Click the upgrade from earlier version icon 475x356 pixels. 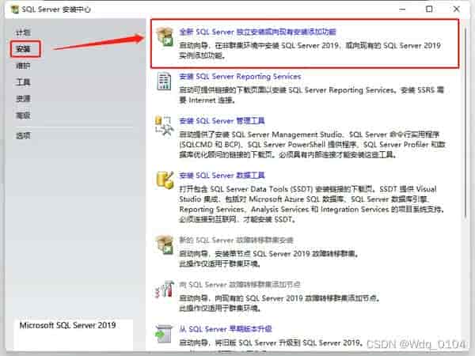165,333
